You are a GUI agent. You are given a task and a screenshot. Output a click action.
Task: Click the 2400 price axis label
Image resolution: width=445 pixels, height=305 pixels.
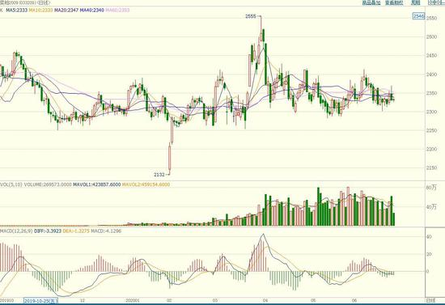pyautogui.click(x=431, y=74)
